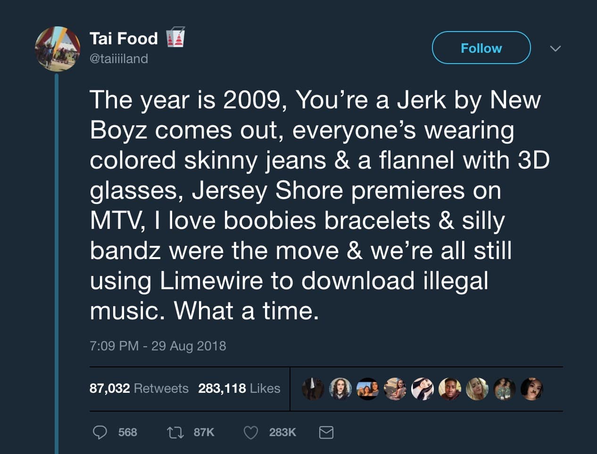
Task: Click Tai Food's profile picture
Action: pos(57,49)
